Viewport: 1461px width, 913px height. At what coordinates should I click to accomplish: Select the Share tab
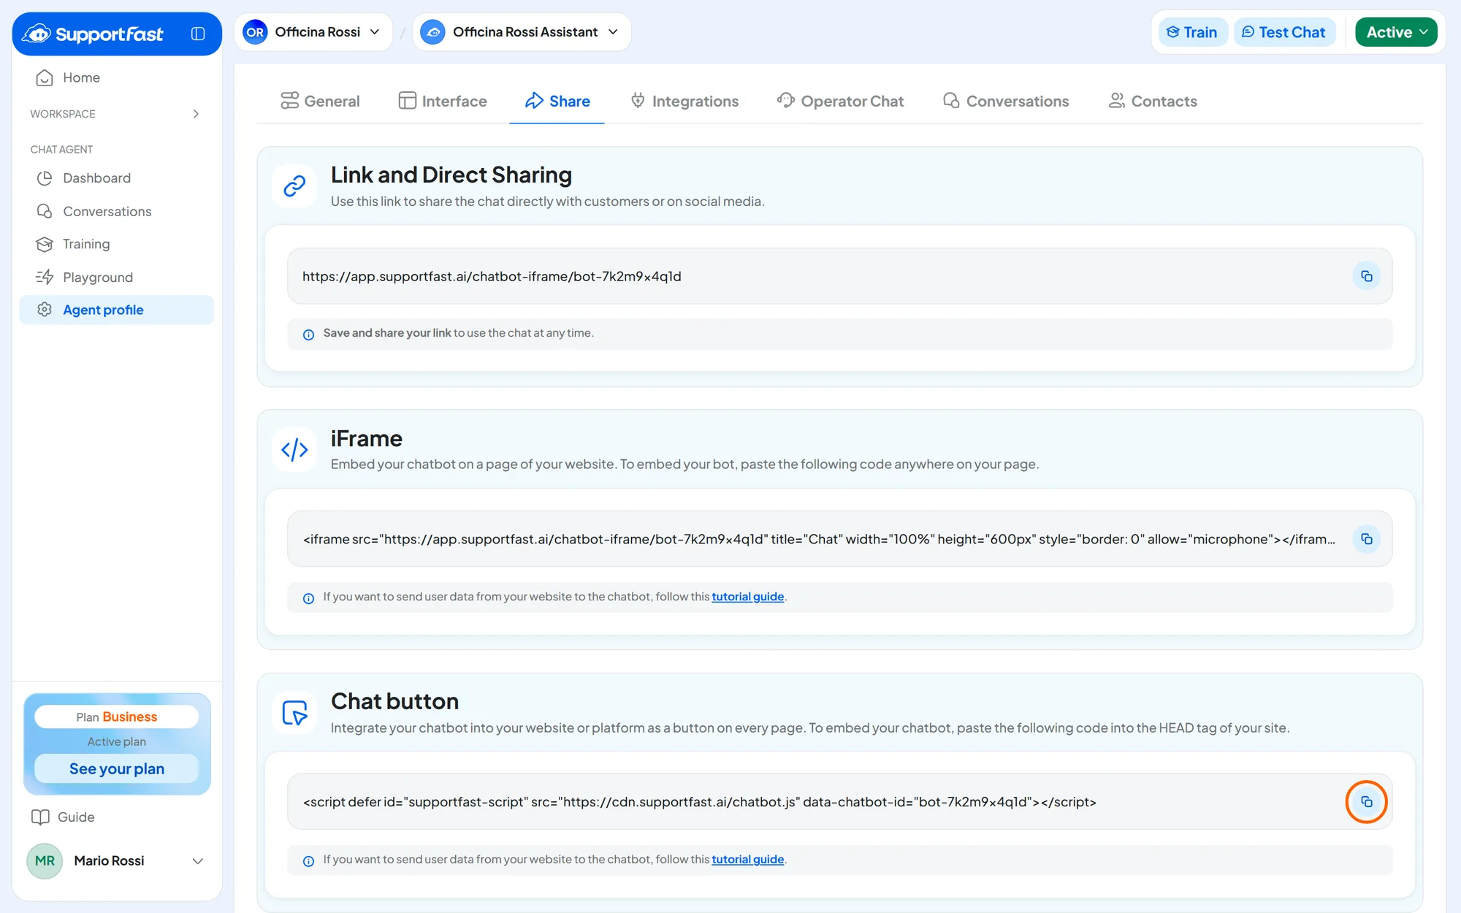click(x=557, y=101)
